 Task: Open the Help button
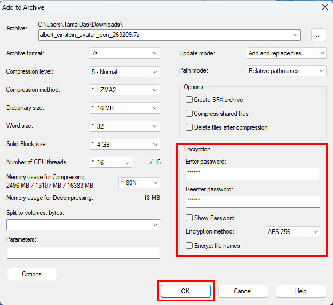301,291
